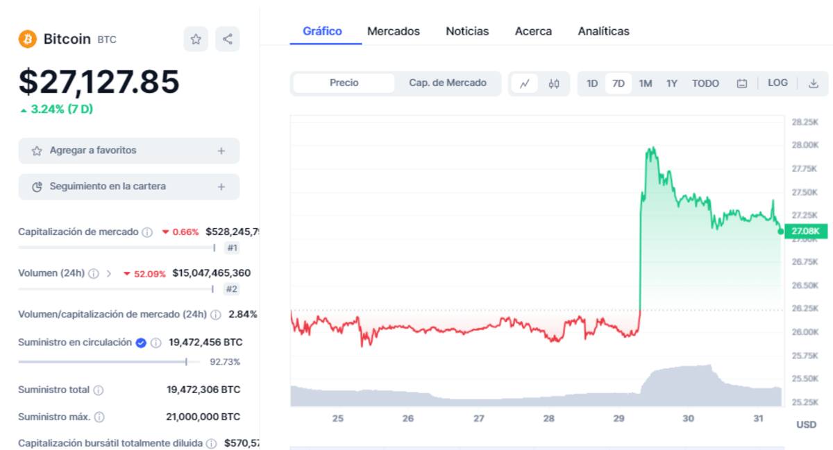Expand Seguimiento en la cartera plus
The width and height of the screenshot is (833, 450).
click(x=221, y=187)
